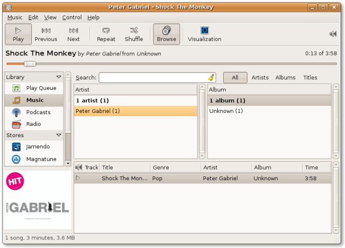
Task: Click the sidebar scrollbar down arrow
Action: 68,164
